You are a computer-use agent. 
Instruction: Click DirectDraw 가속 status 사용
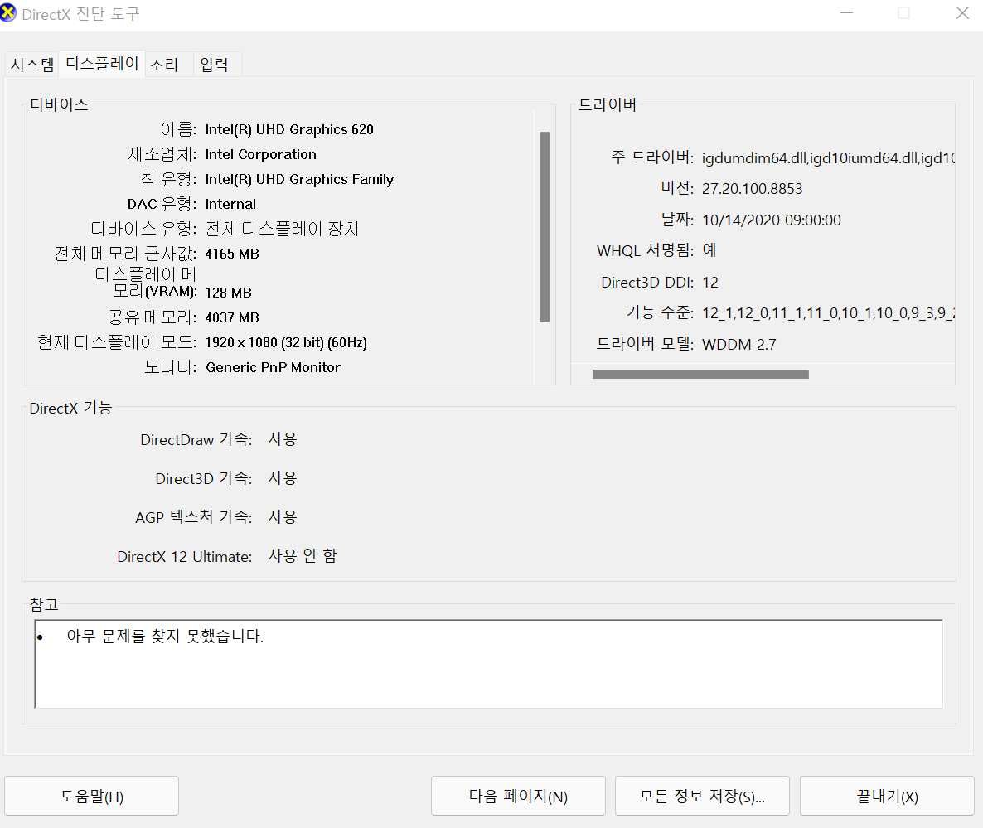(x=282, y=438)
